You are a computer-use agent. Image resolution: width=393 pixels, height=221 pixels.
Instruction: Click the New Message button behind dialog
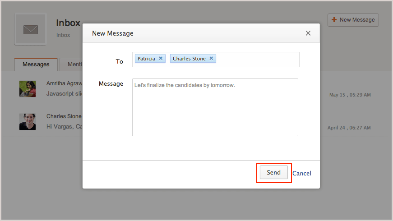353,20
